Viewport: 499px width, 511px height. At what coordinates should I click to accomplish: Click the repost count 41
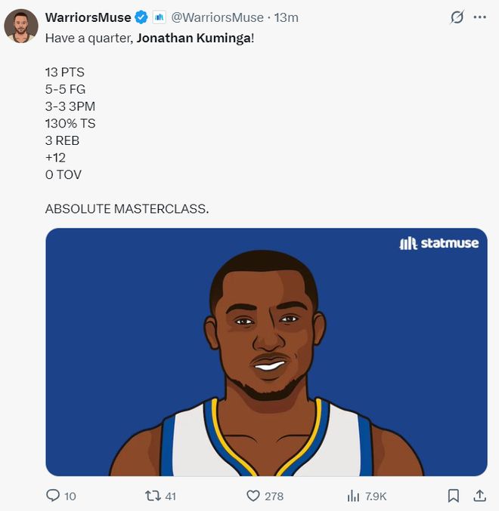[170, 496]
